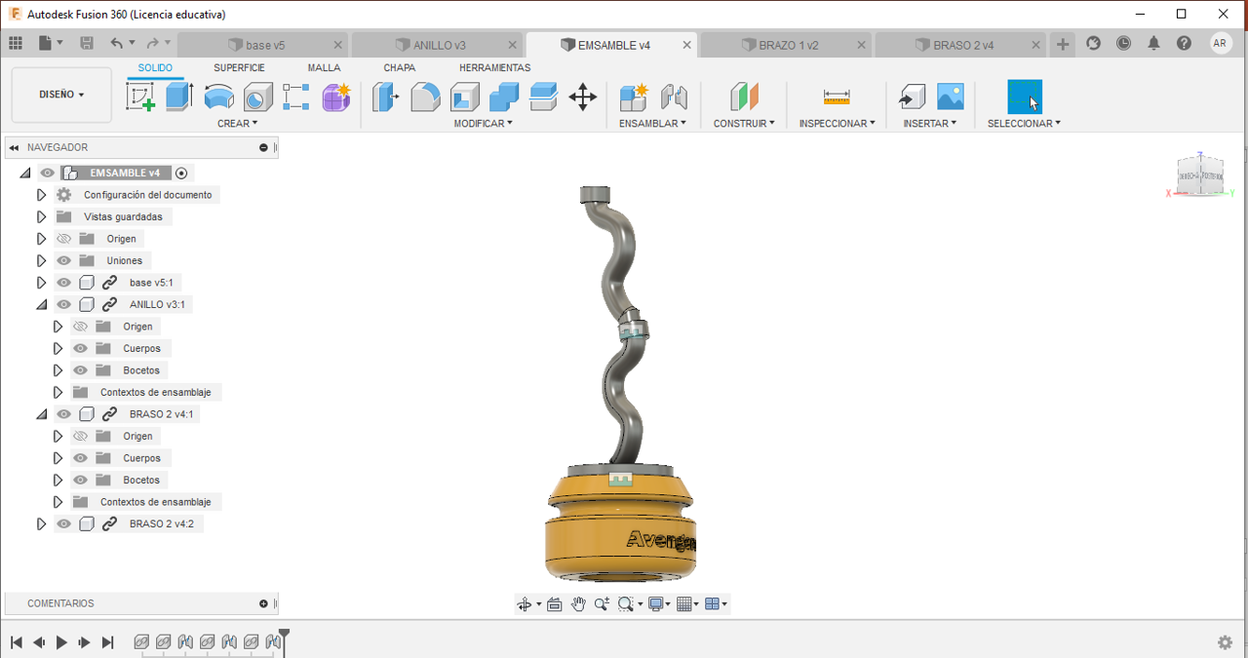Play the timeline
This screenshot has height=658, width=1248.
tap(61, 642)
